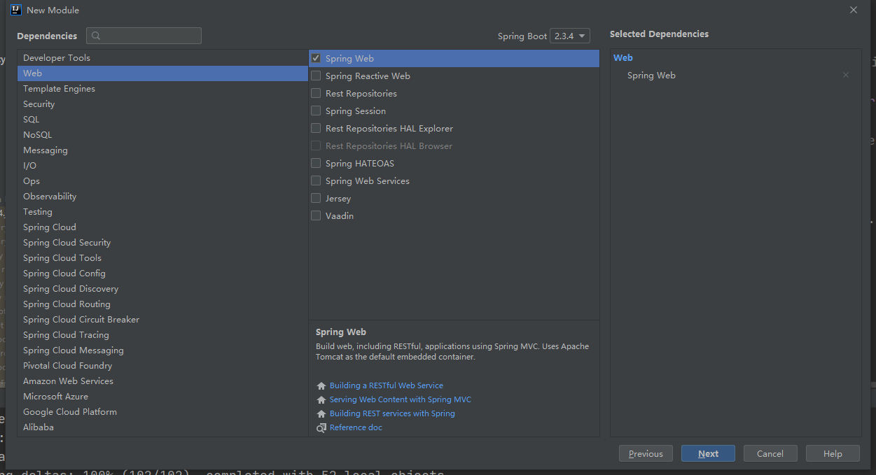Open the Spring Boot version dropdown

(x=570, y=36)
